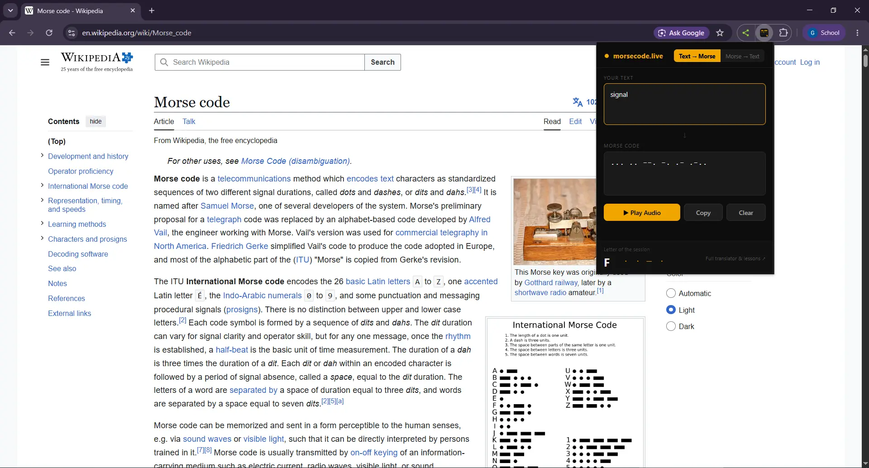Expand Development and history section
Viewport: 869px width, 468px height.
[x=42, y=155]
